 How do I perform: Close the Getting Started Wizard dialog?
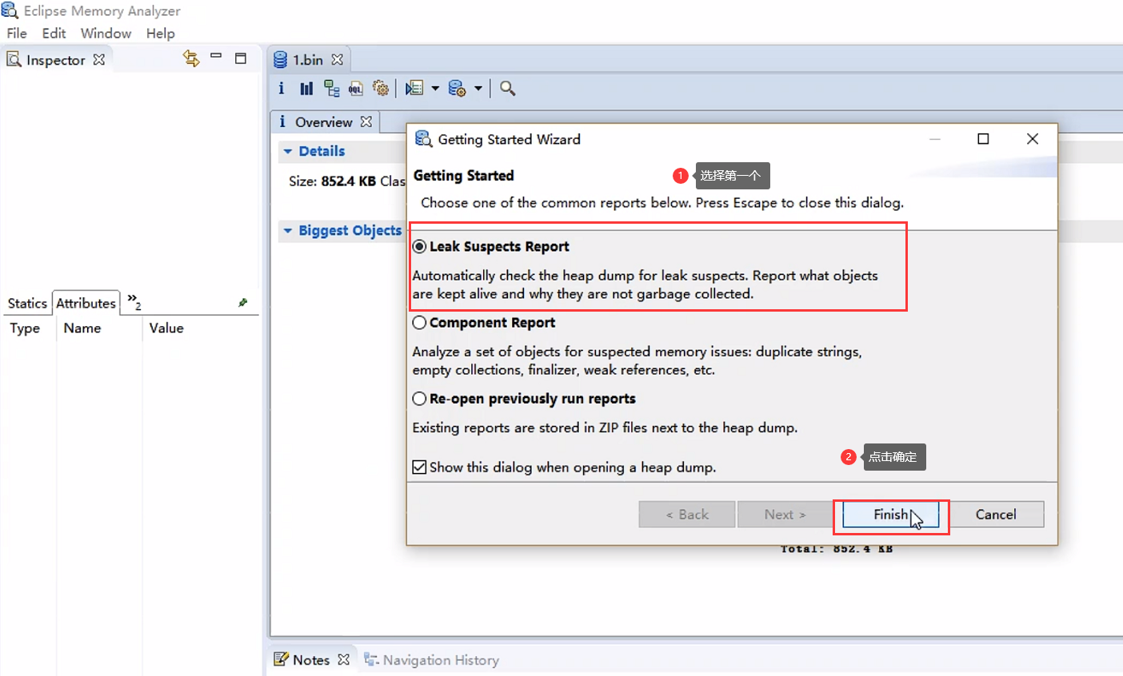click(x=1033, y=139)
